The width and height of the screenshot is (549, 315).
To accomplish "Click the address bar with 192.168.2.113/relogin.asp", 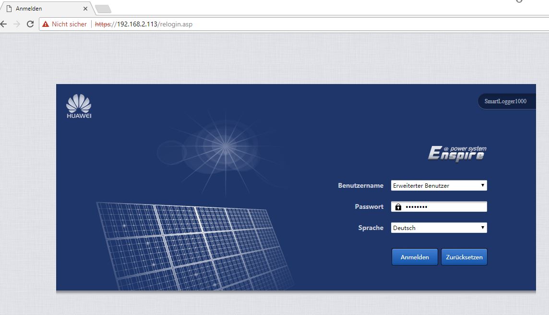I will (x=294, y=24).
